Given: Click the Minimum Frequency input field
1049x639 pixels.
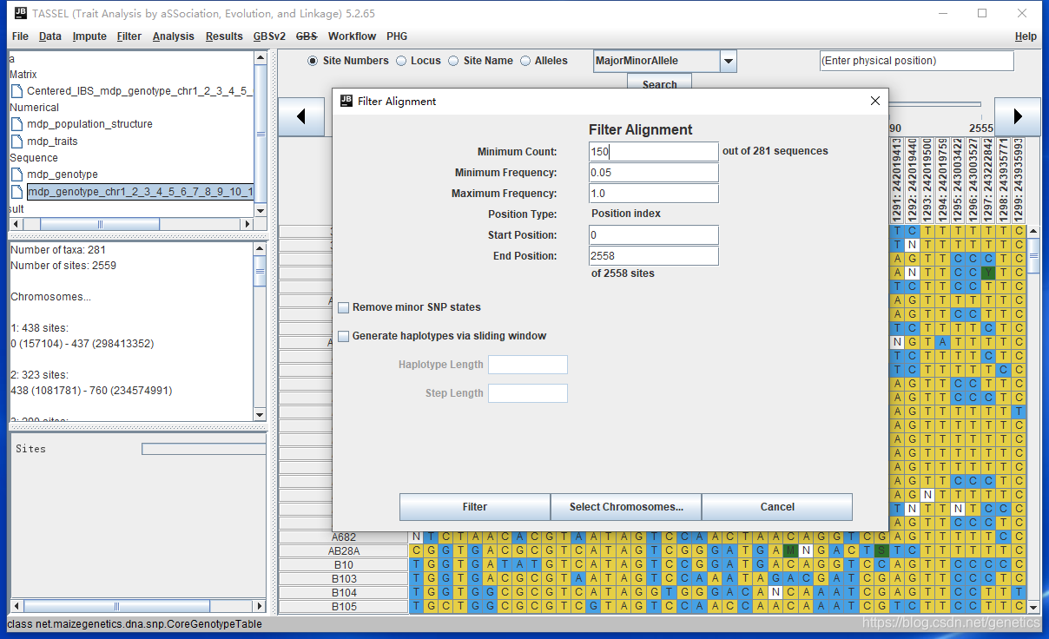Looking at the screenshot, I should 653,172.
